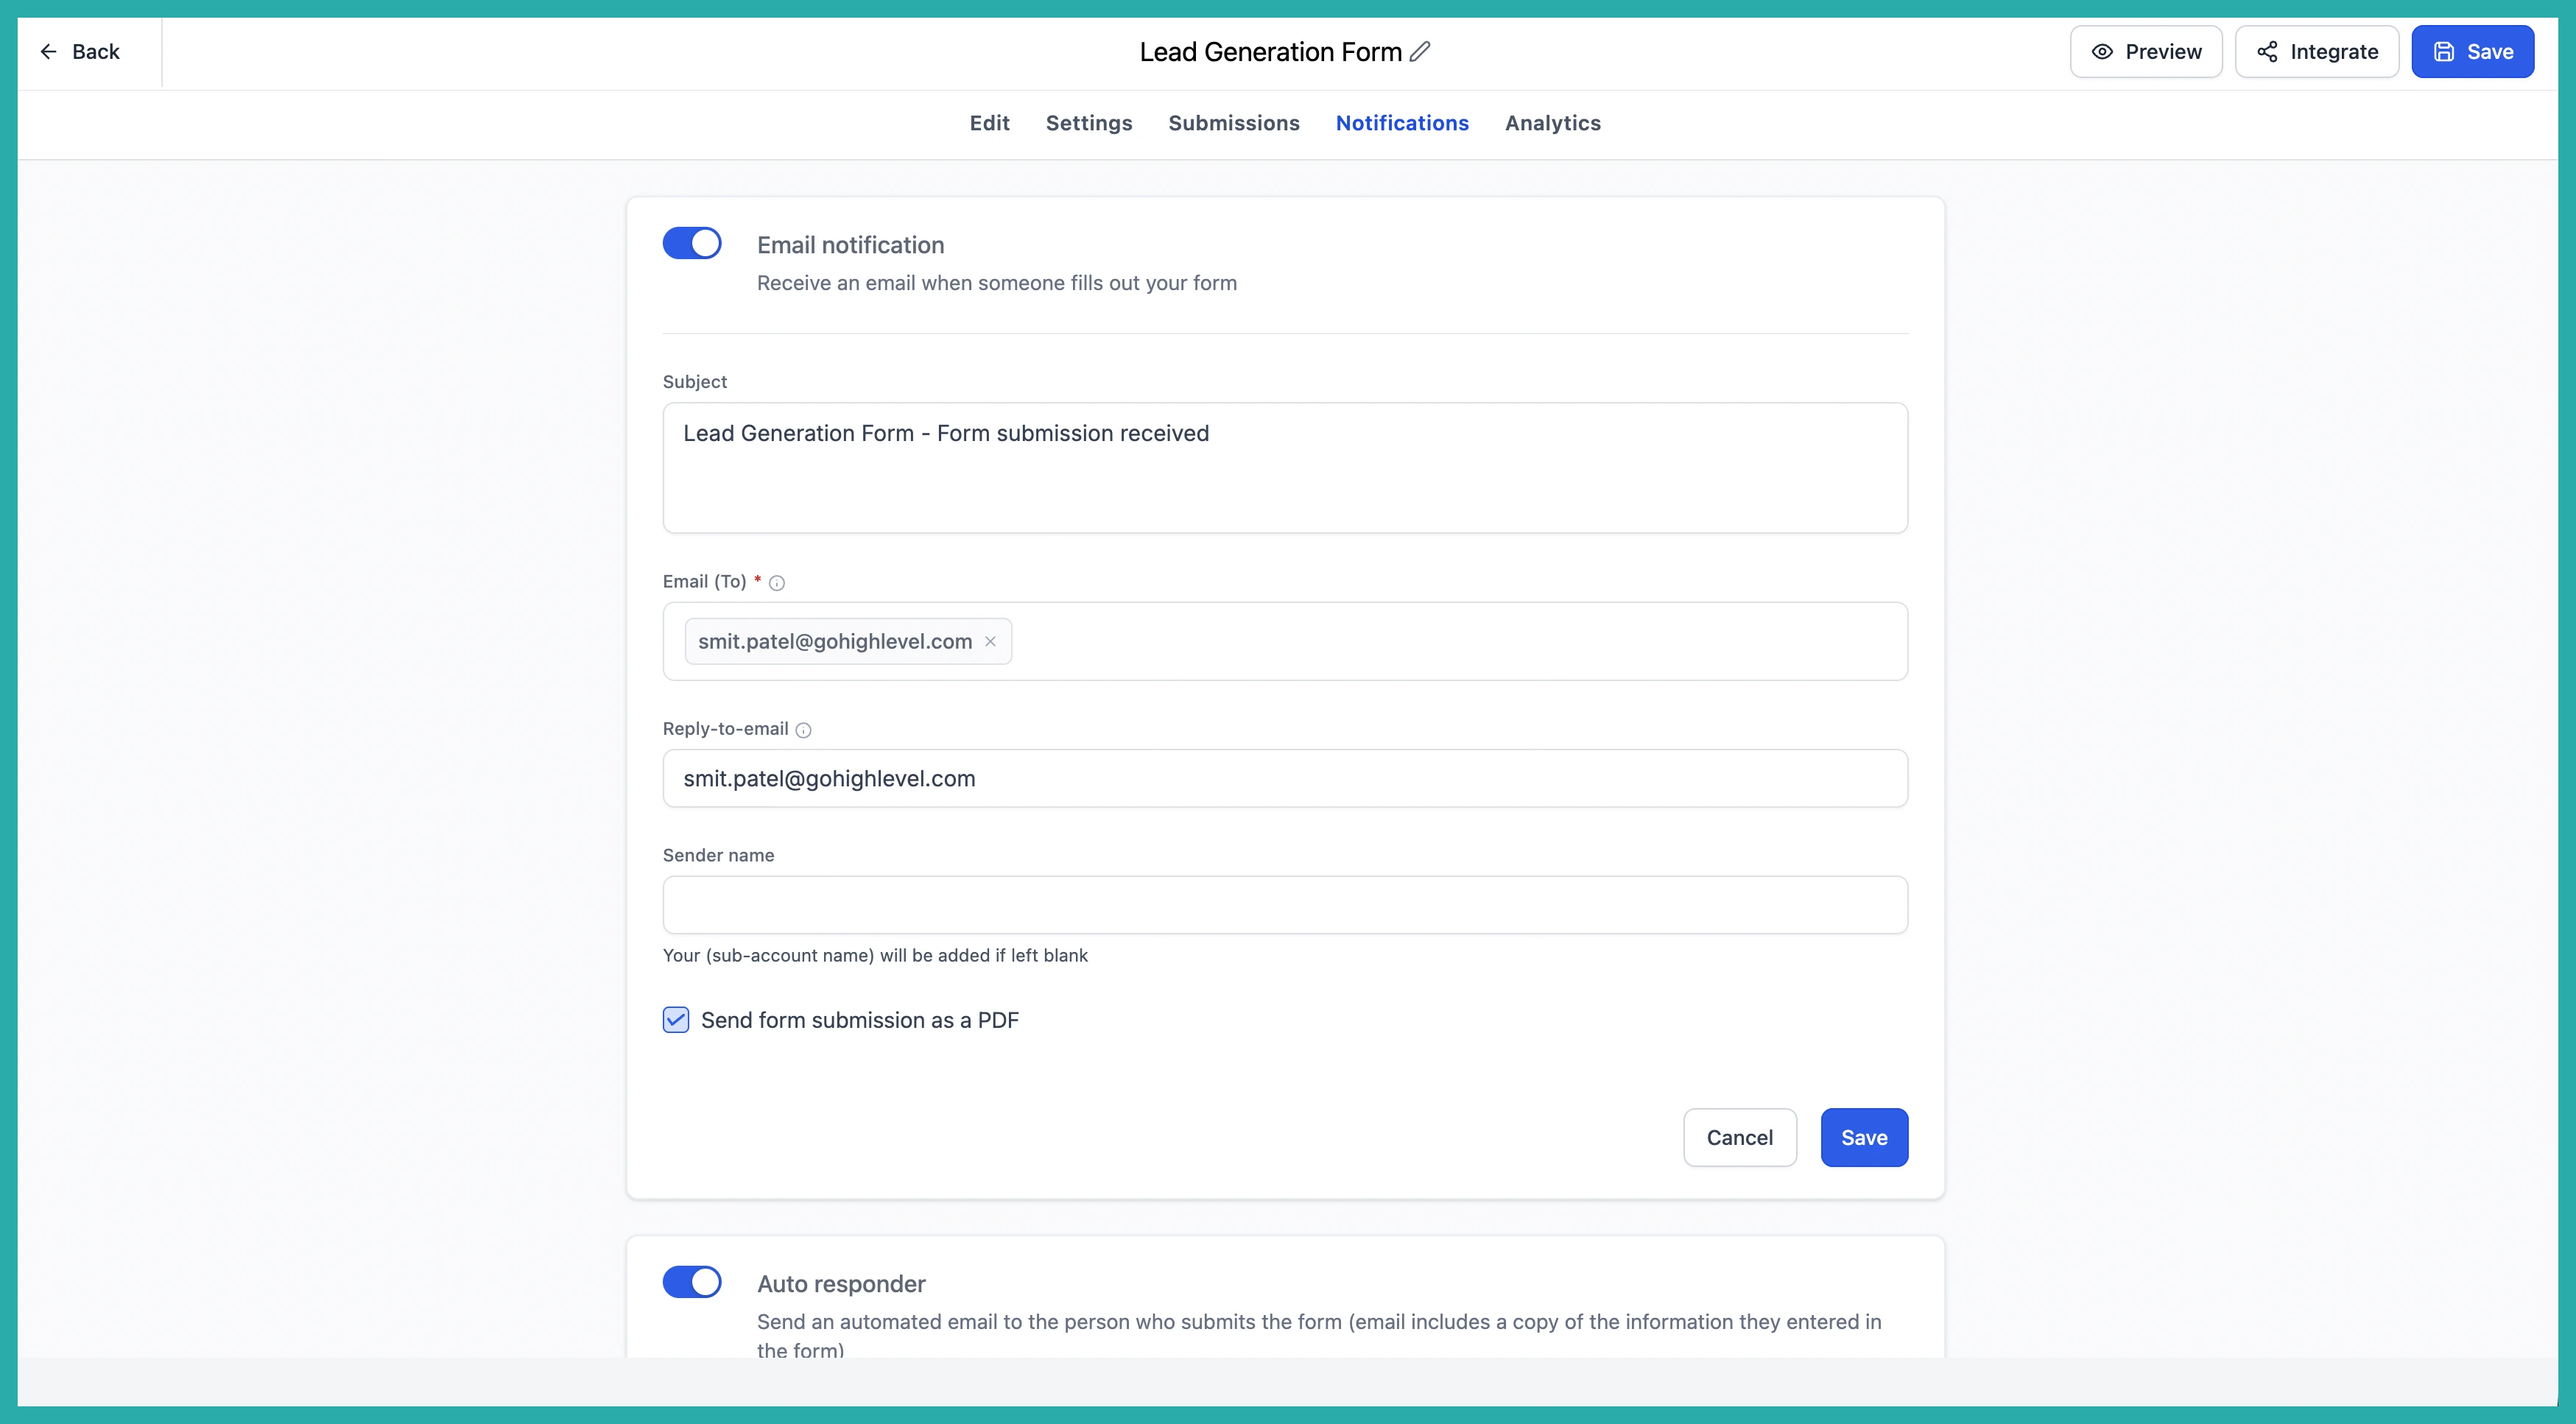
Task: Click the empty Sender name field
Action: tap(1285, 905)
